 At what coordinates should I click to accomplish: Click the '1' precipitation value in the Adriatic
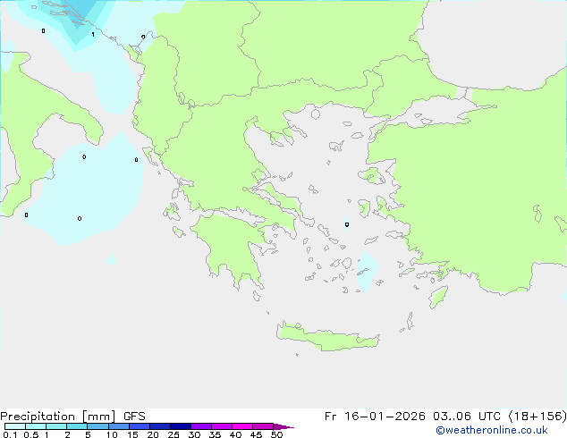click(x=93, y=34)
